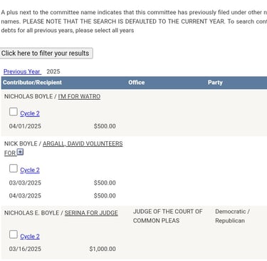The width and height of the screenshot is (267, 261).
Task: Click the Office column header
Action: 137,83
